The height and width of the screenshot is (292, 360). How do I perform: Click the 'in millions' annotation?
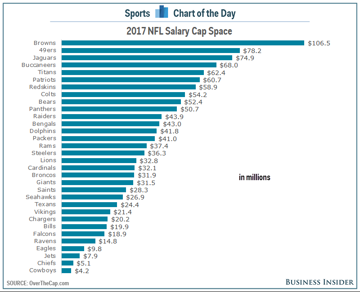click(255, 177)
